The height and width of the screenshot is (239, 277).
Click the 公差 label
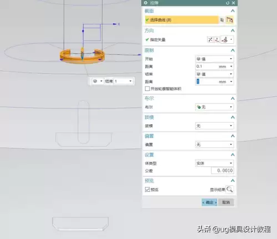coord(149,171)
